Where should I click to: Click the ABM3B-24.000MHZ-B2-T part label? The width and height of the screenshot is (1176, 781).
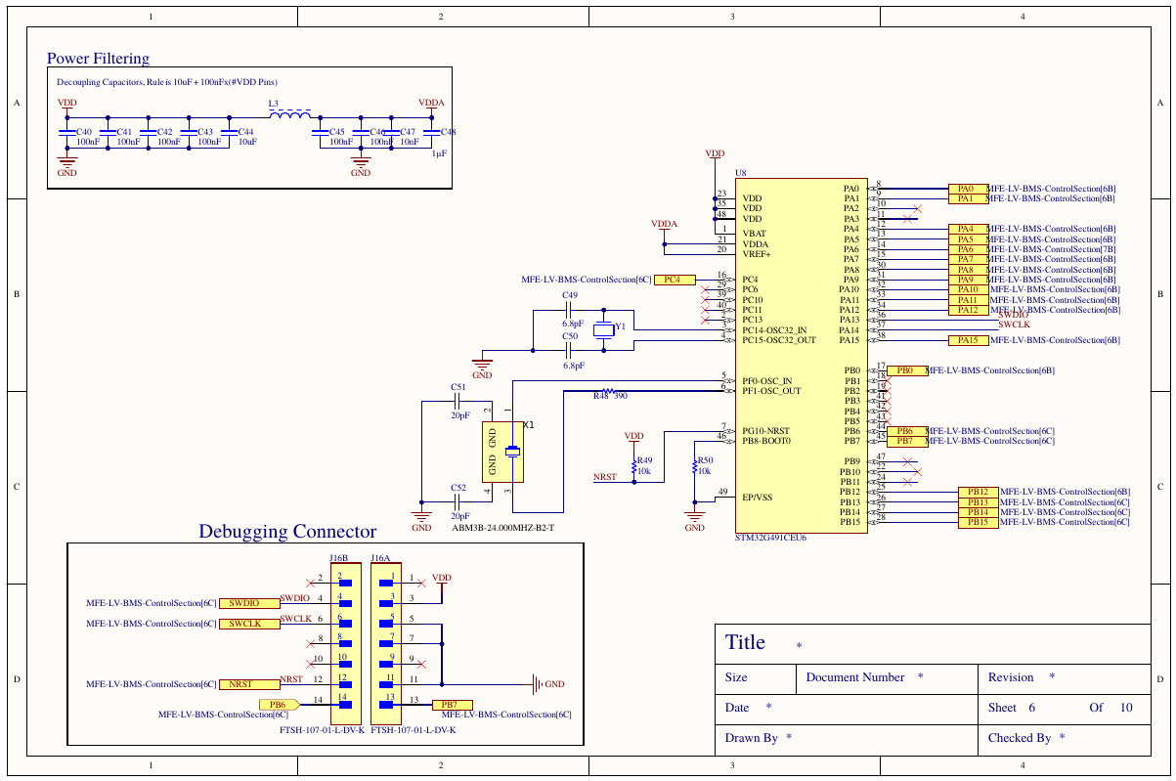coord(502,528)
